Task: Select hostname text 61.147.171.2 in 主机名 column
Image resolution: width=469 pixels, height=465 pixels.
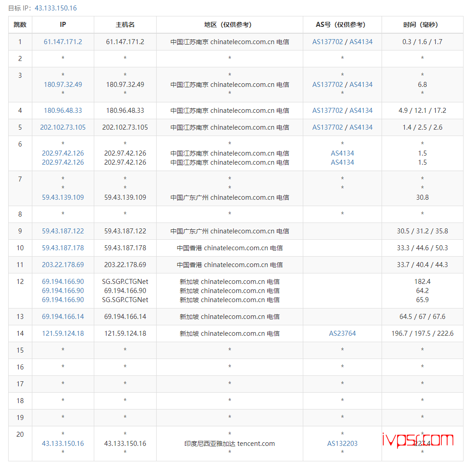Action: 125,42
